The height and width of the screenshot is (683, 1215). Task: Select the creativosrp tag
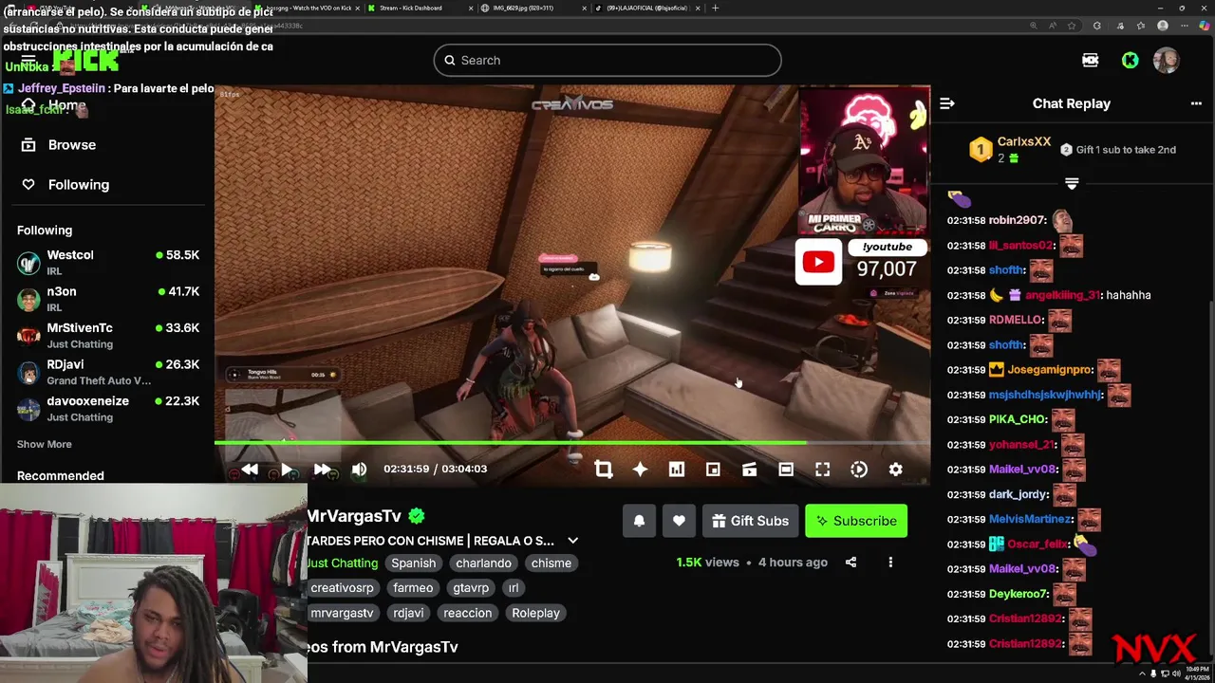[342, 588]
